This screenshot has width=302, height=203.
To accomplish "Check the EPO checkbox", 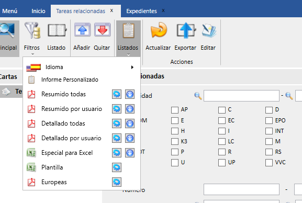I will (x=269, y=120).
